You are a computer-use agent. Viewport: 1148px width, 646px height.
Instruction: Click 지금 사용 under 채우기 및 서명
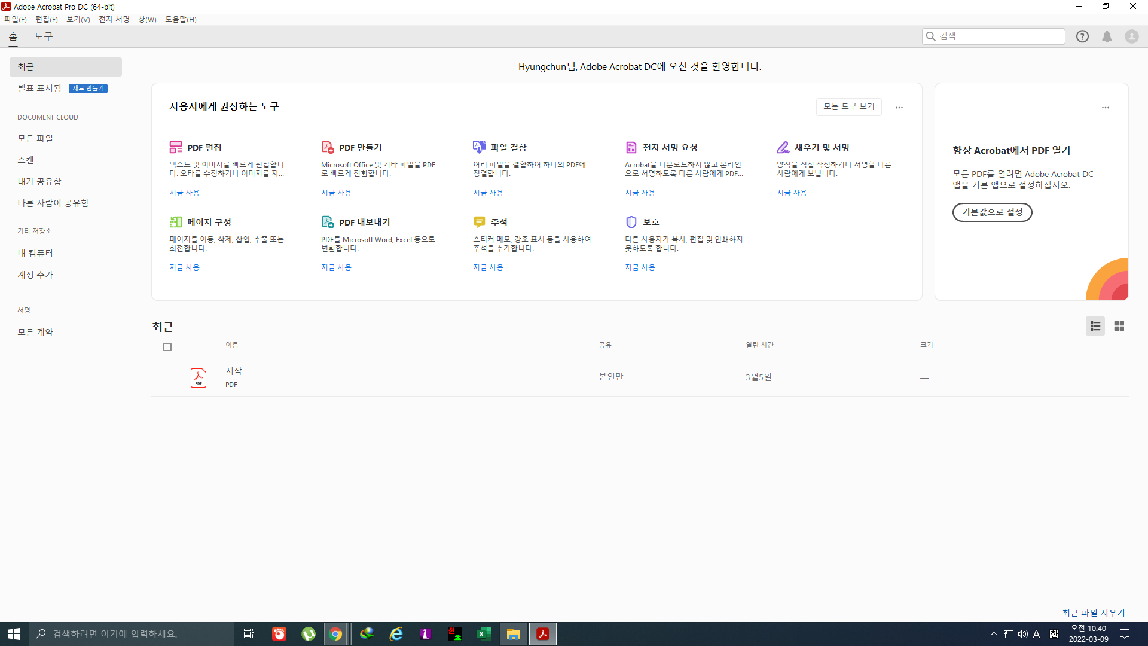[x=792, y=193]
